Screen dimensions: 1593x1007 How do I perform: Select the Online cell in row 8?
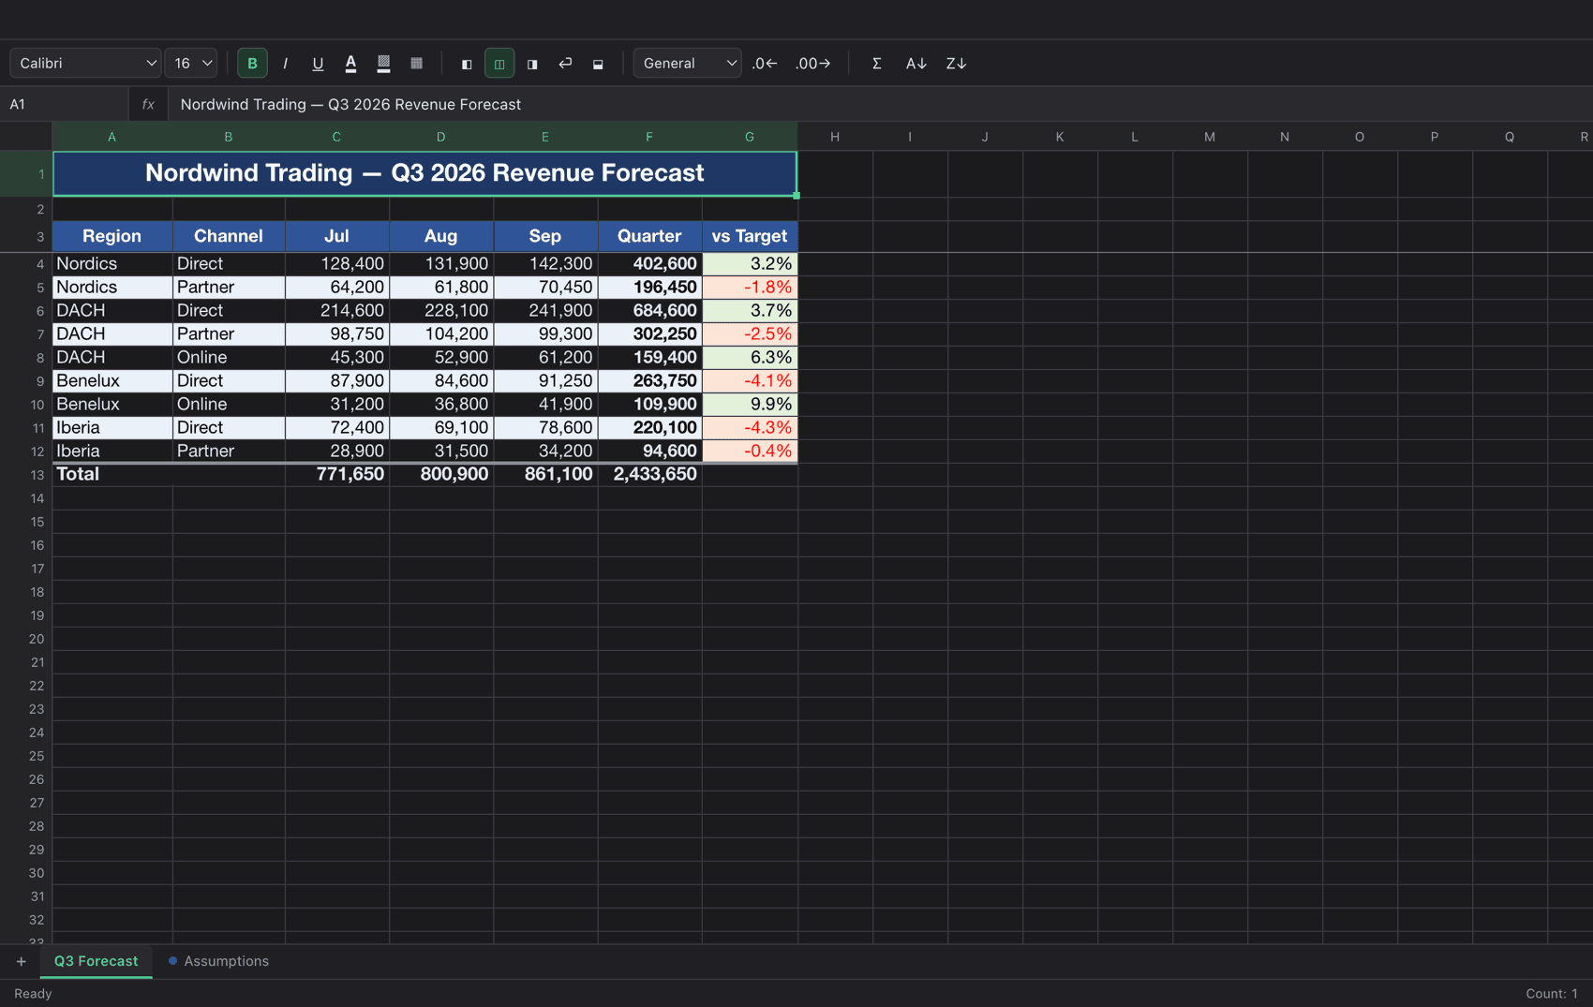pos(229,358)
